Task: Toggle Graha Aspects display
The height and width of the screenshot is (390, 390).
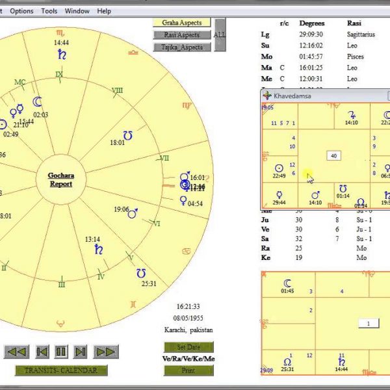Action: pos(181,23)
